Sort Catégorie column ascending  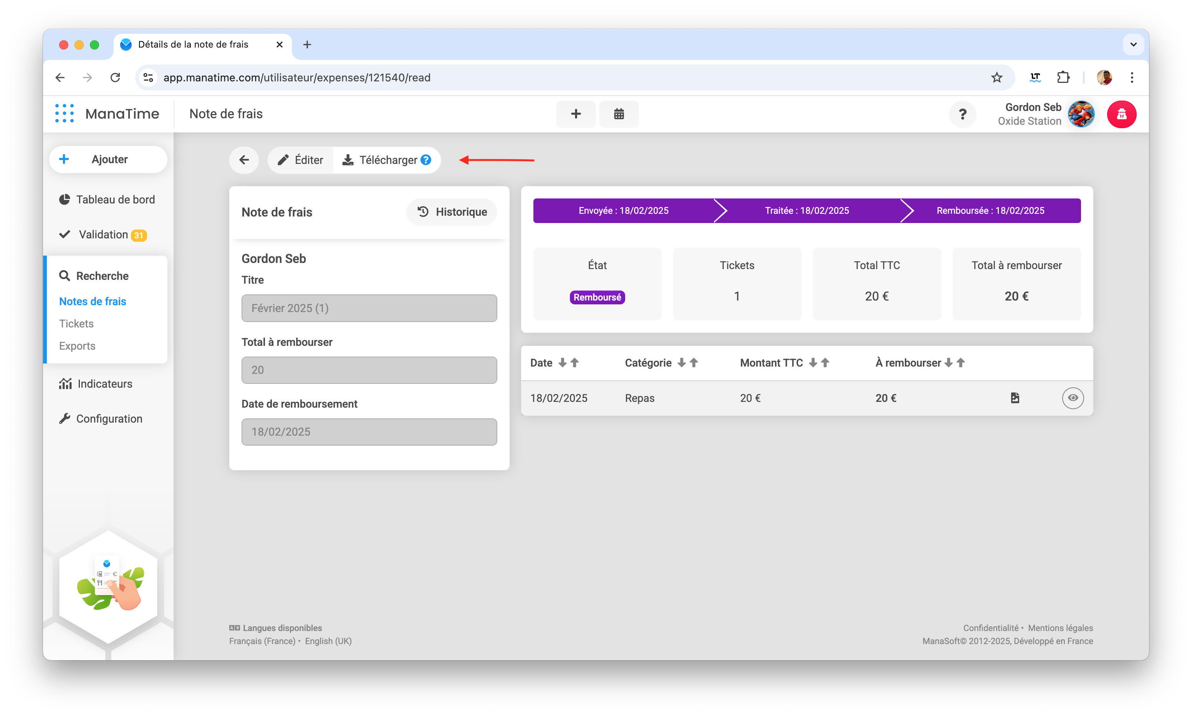pos(694,362)
